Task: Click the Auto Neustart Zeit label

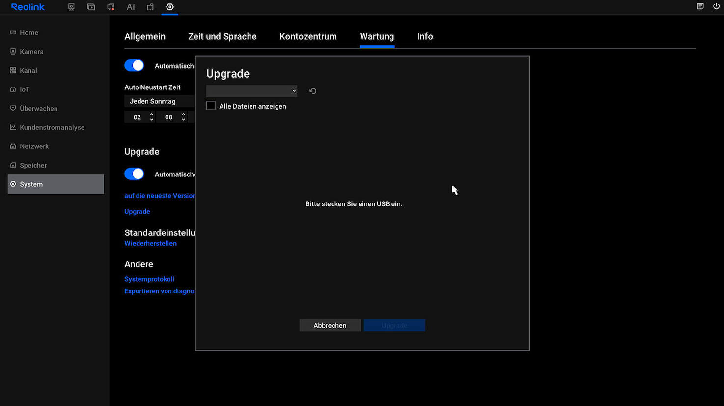Action: click(152, 87)
